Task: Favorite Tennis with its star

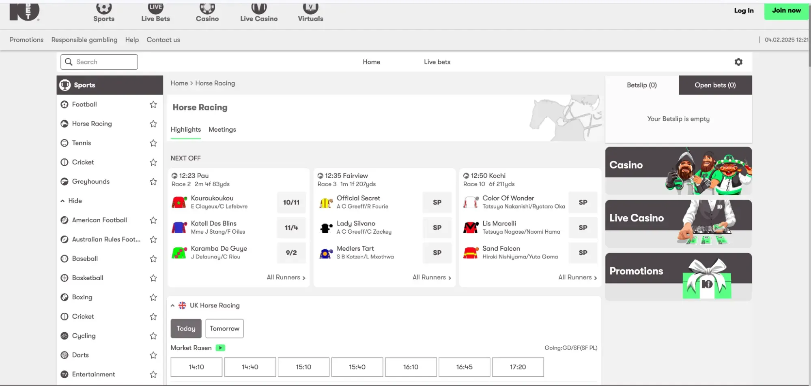Action: (153, 143)
